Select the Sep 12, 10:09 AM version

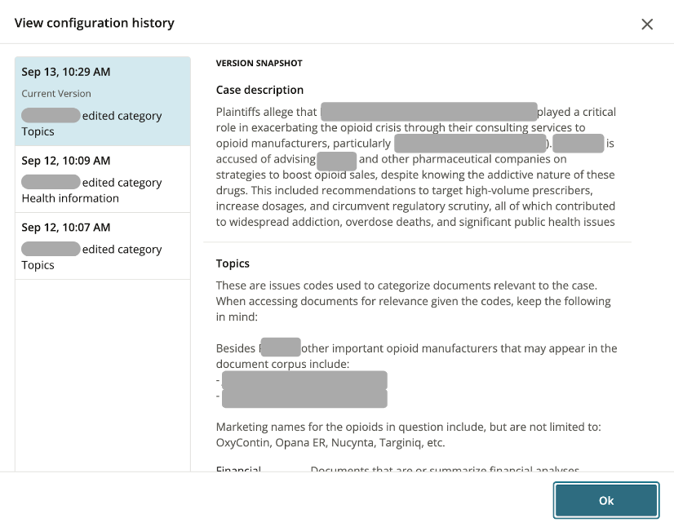coord(103,179)
